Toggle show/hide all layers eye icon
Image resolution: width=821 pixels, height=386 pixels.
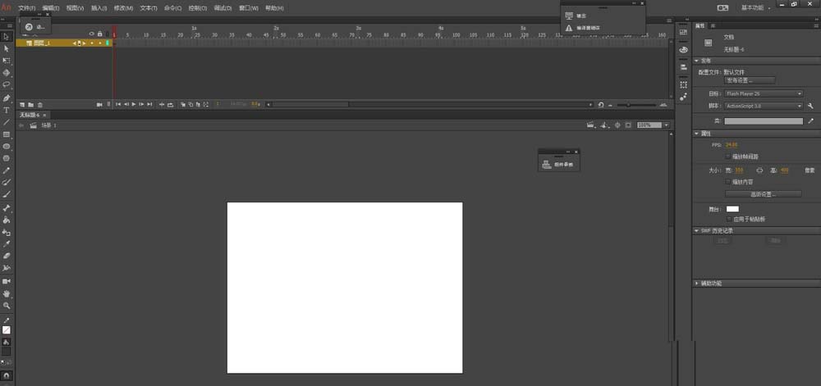pos(92,34)
